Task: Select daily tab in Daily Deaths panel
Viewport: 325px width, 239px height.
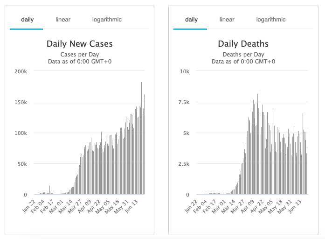Action: coord(191,20)
